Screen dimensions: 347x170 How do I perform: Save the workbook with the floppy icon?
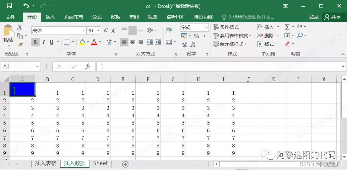pyautogui.click(x=9, y=6)
